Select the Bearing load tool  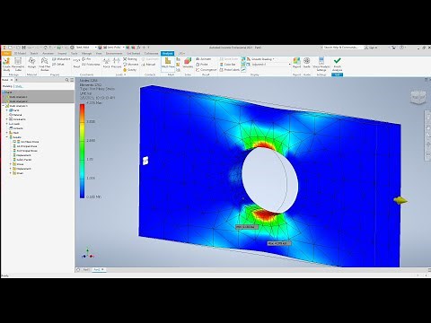click(130, 59)
